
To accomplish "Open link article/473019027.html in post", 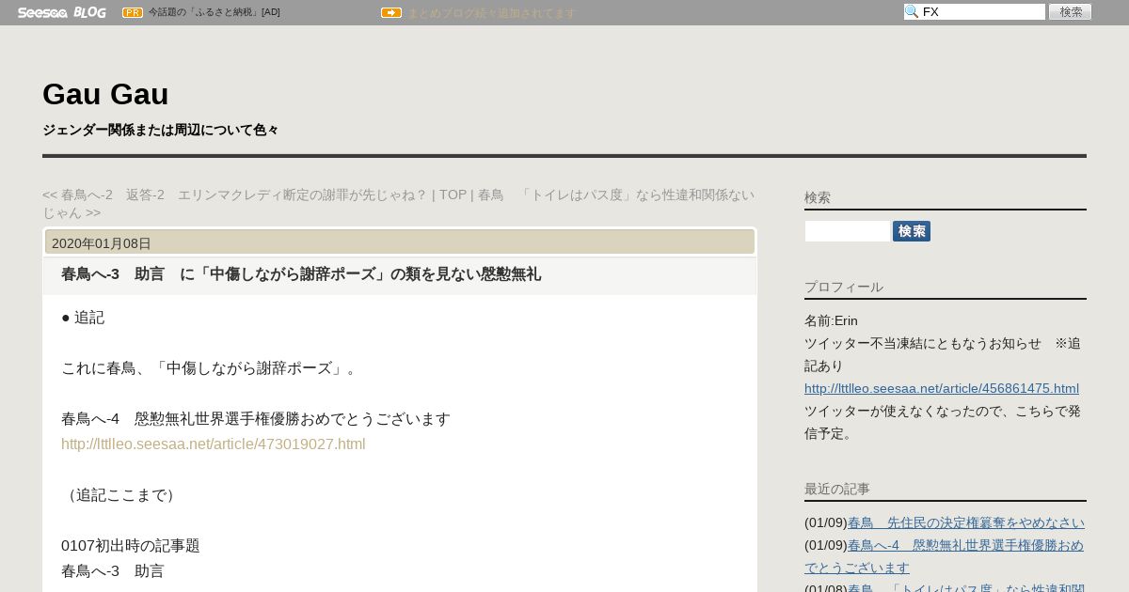I will pos(213,444).
